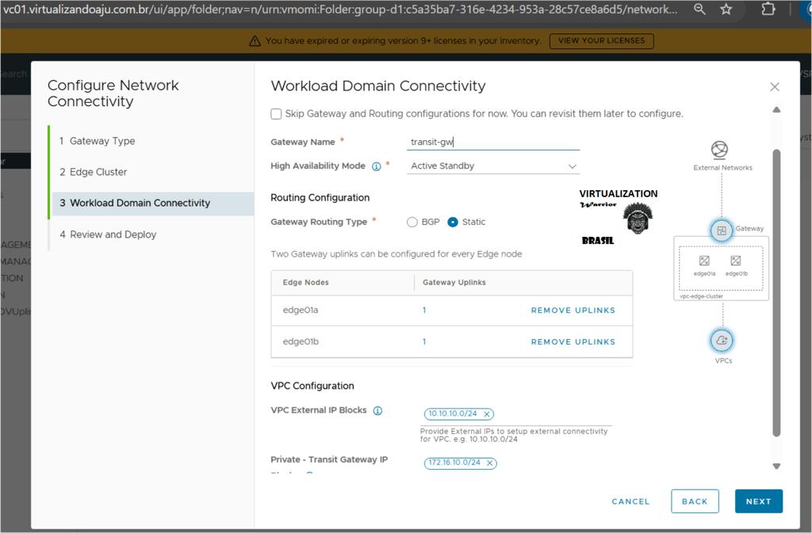Select the edge01b node icon in diagram
The height and width of the screenshot is (533, 812).
click(736, 261)
